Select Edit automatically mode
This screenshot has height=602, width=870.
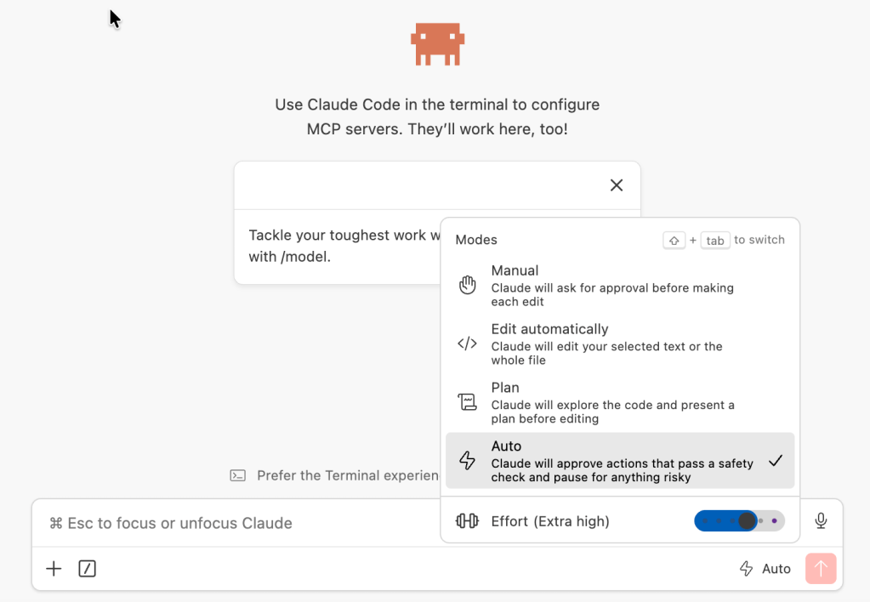click(620, 344)
